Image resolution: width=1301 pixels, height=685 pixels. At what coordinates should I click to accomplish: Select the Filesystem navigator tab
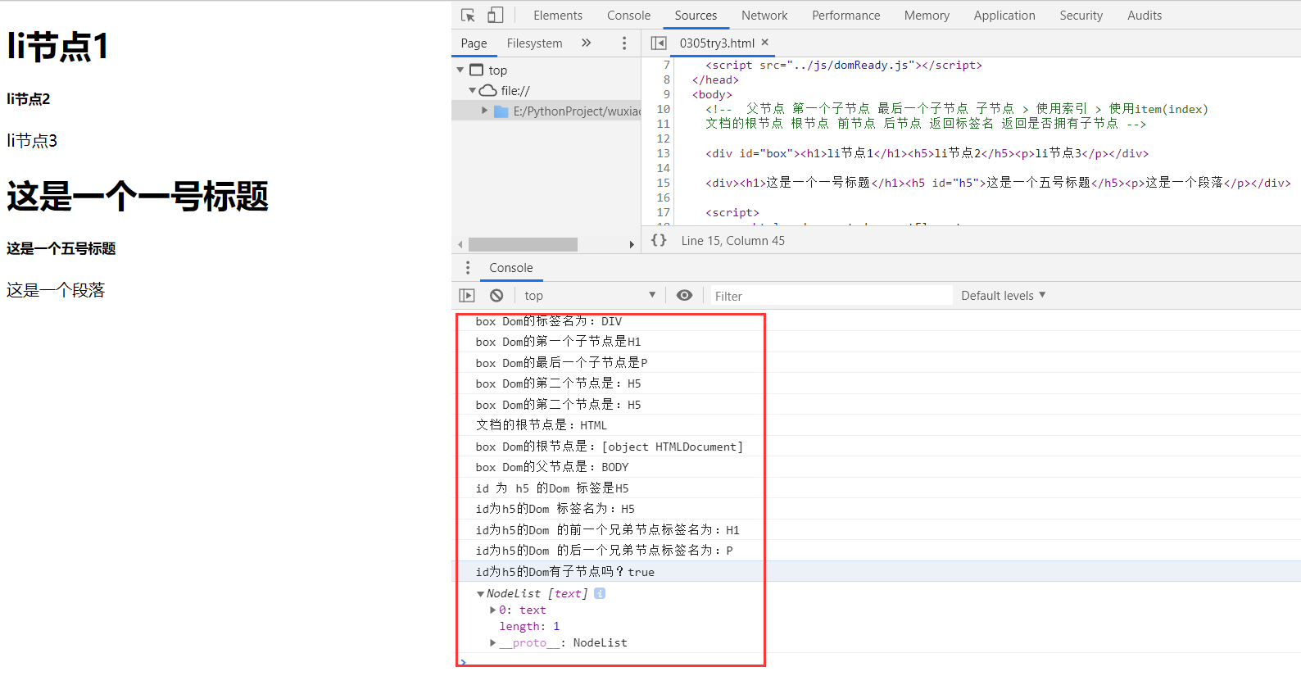pos(534,43)
